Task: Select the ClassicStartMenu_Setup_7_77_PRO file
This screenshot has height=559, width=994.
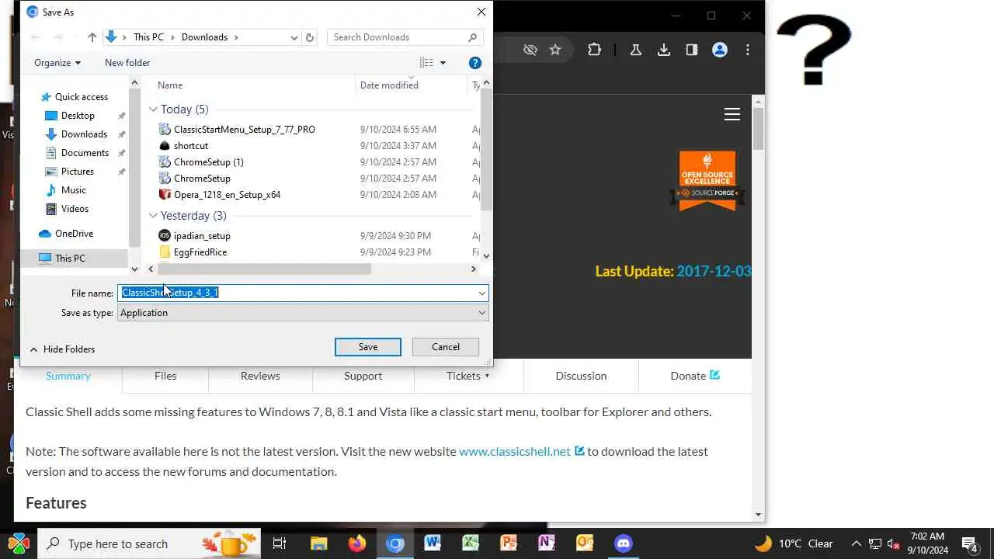Action: (245, 130)
